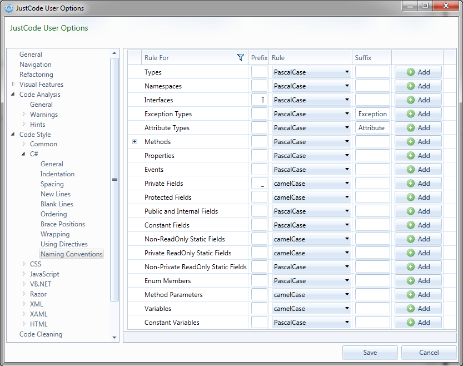Expand the JavaScript tree node
The image size is (463, 366).
pyautogui.click(x=24, y=274)
